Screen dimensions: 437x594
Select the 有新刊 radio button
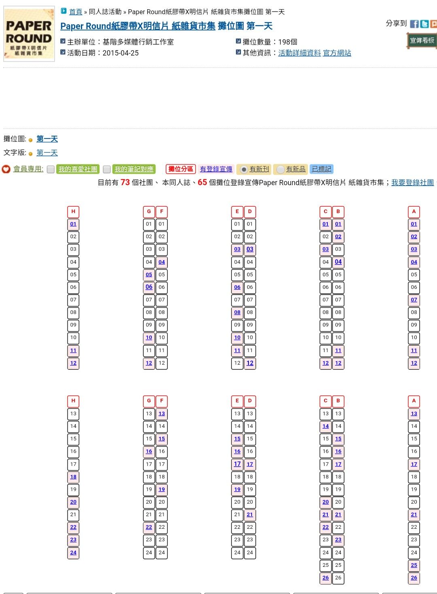point(244,169)
